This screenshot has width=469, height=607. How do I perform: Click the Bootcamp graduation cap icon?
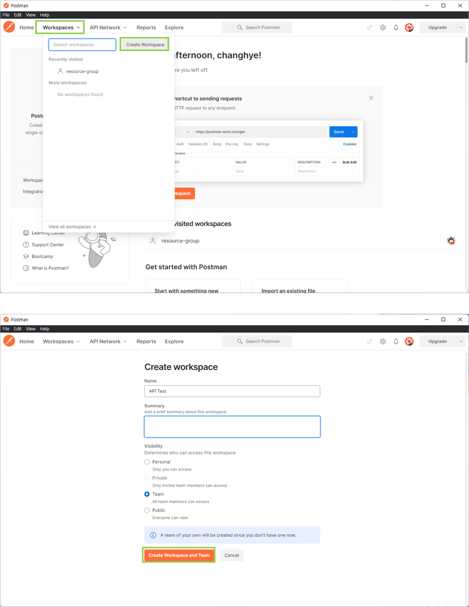tap(26, 256)
